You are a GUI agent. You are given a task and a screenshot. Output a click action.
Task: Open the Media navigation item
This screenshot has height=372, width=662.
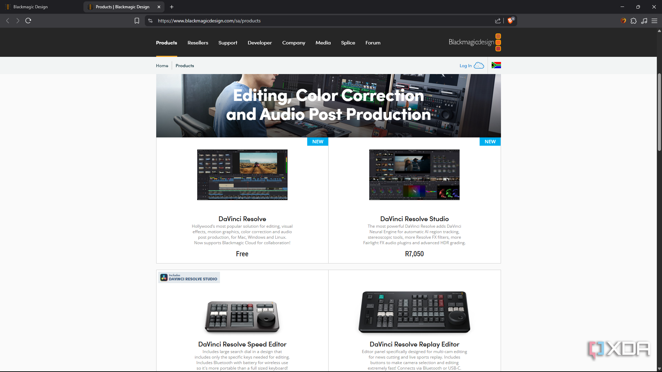(x=323, y=43)
